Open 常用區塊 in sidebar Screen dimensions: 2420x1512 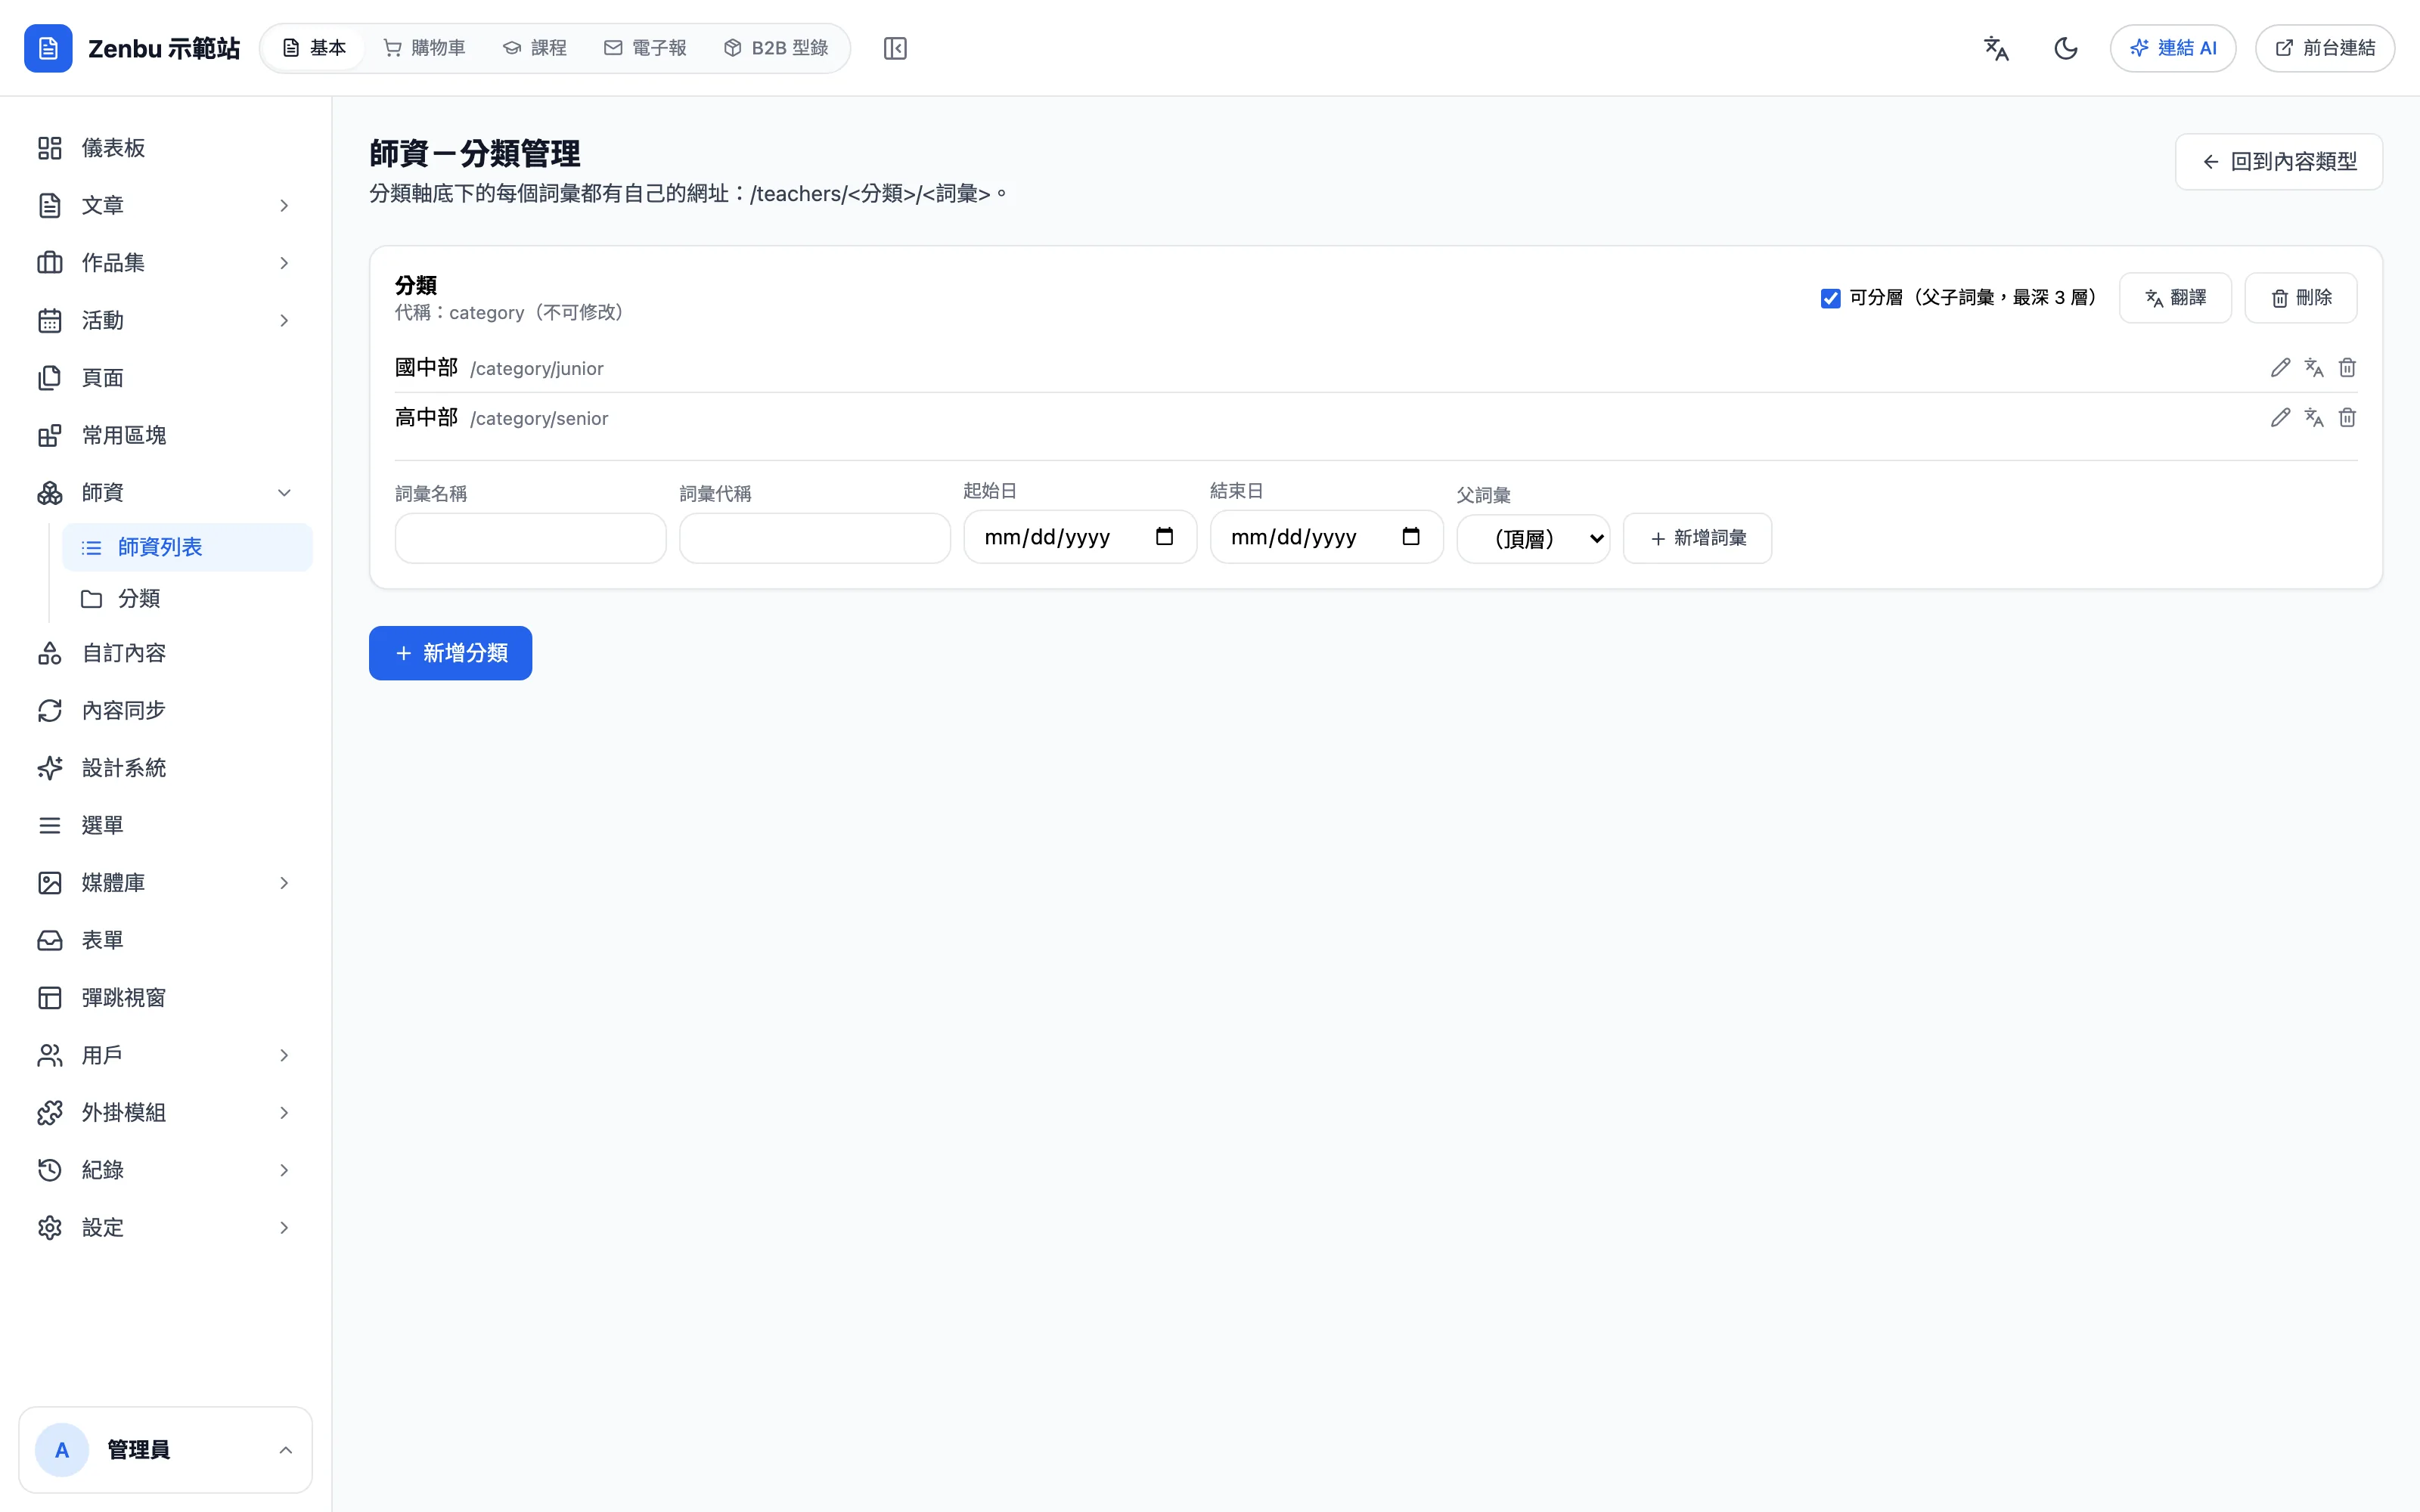166,435
